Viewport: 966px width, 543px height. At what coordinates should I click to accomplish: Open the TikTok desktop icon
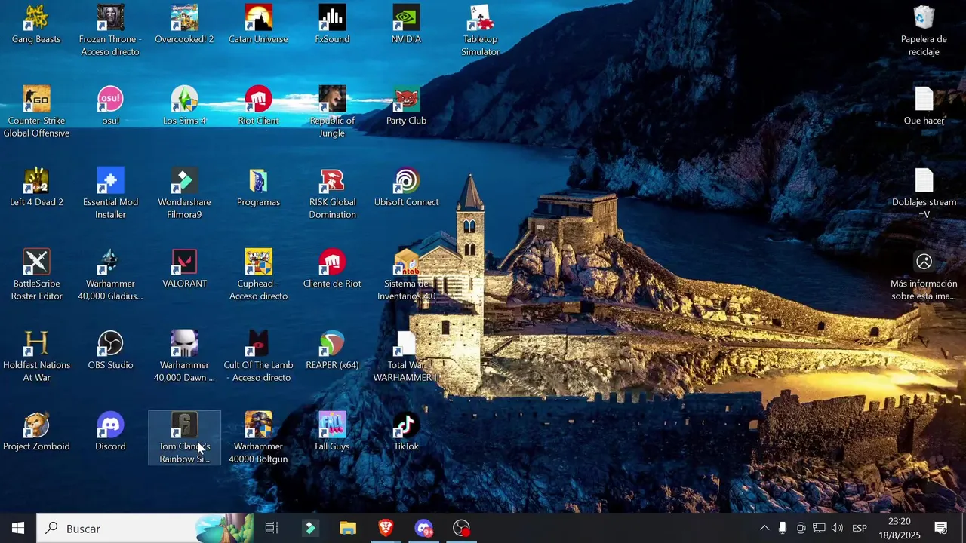point(406,432)
